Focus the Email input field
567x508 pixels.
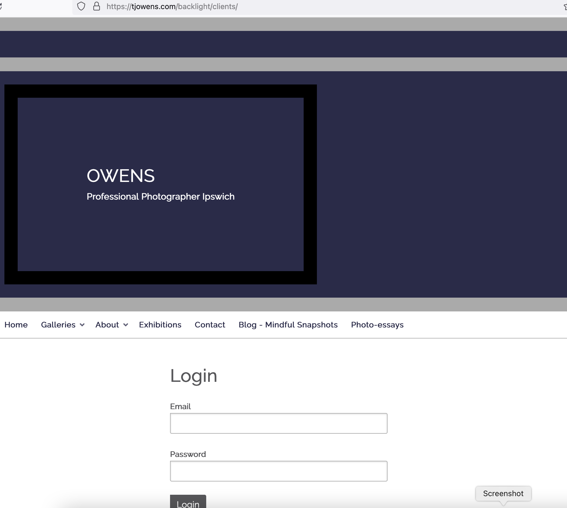coord(279,423)
